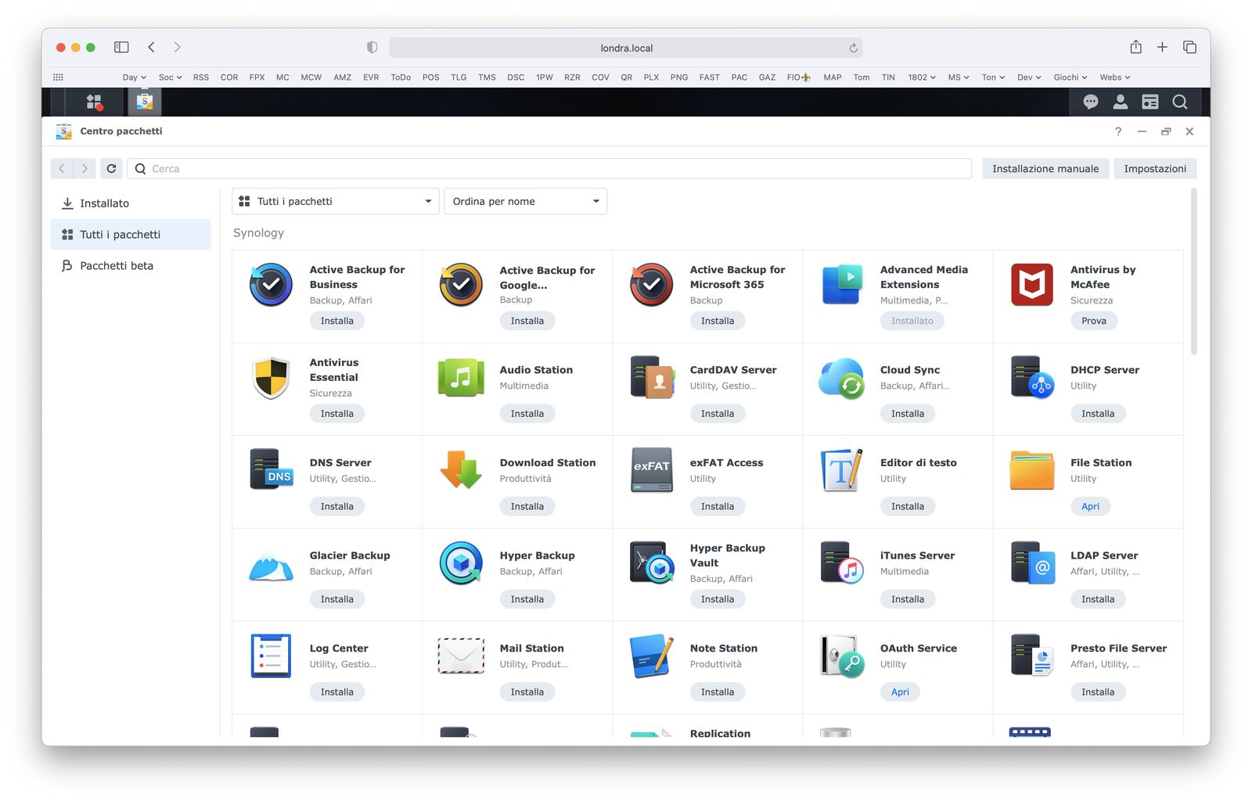
Task: Open the DSM widgets panel icon
Action: (x=1150, y=102)
